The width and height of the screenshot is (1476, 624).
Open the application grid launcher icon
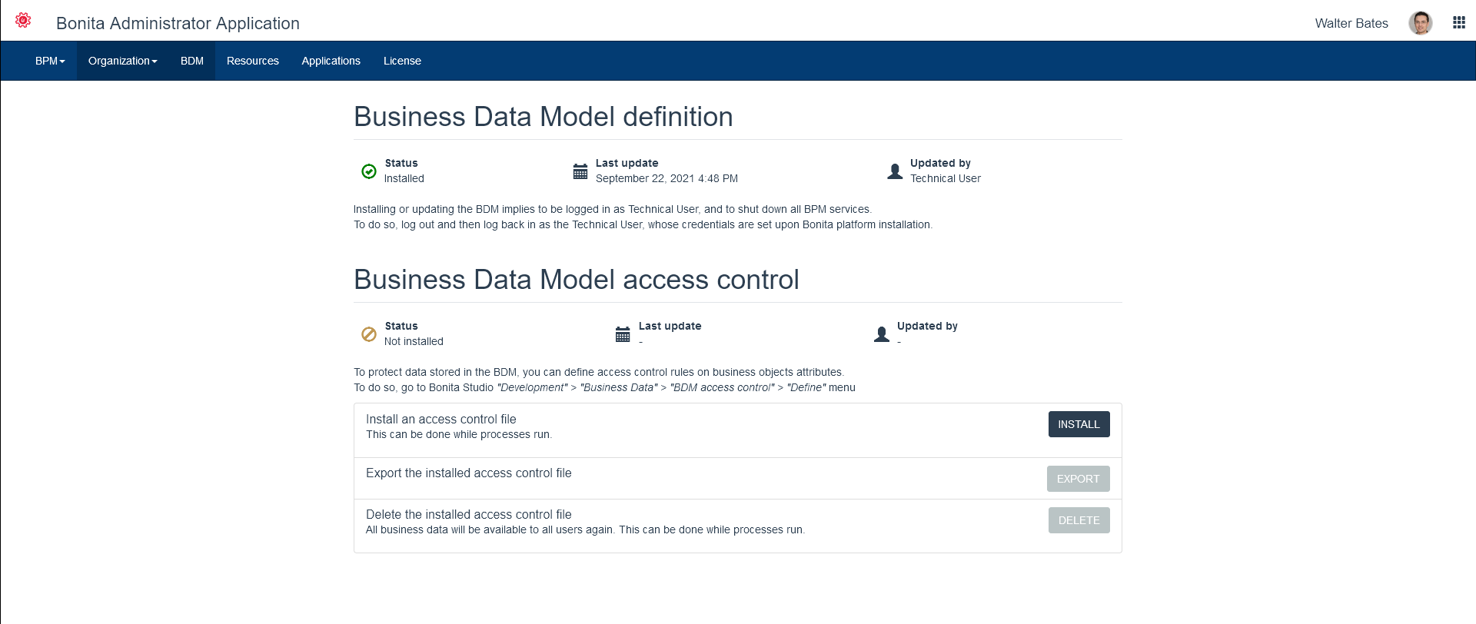pyautogui.click(x=1458, y=23)
